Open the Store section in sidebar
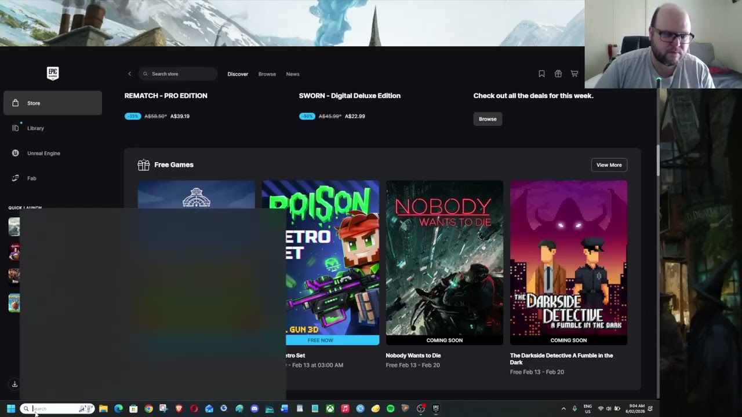This screenshot has width=742, height=417. (52, 103)
